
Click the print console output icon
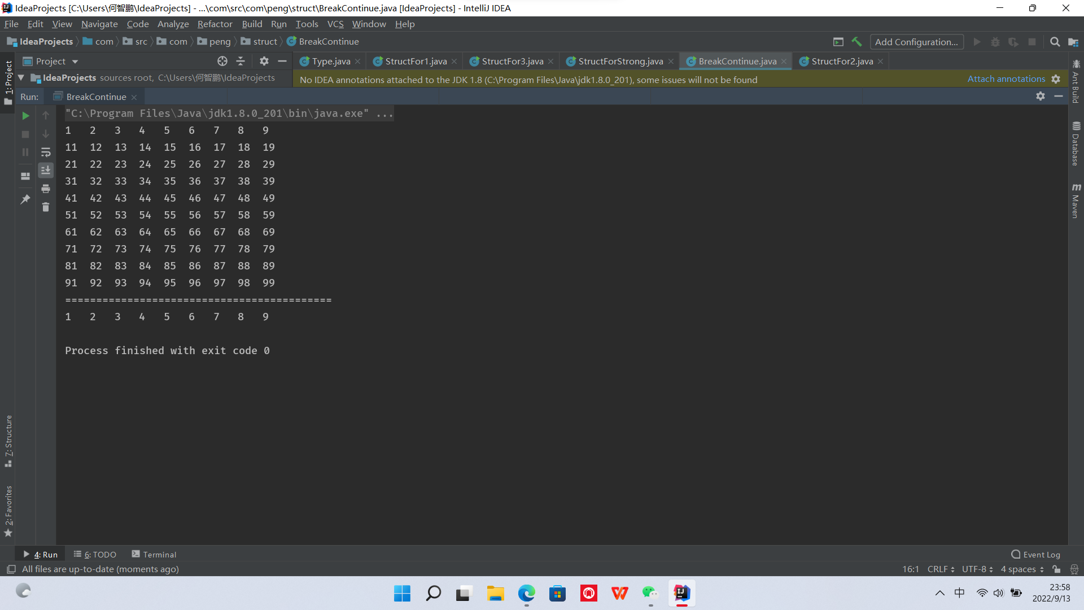(46, 189)
